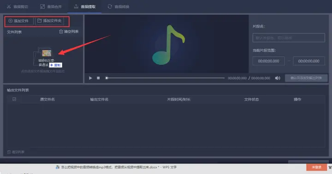Open the 音频转换 tab
The height and width of the screenshot is (174, 332).
point(119,7)
